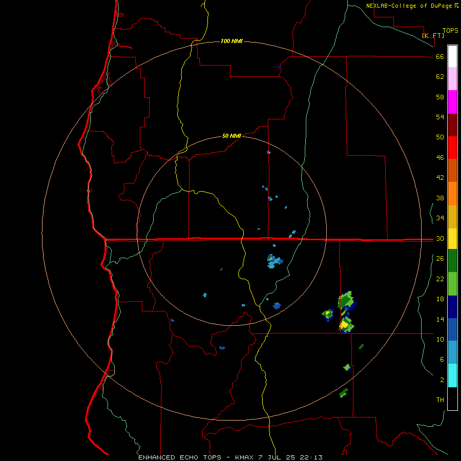Click the '7 JUL 25' date text
Screen dimensions: 461x461
pyautogui.click(x=277, y=457)
